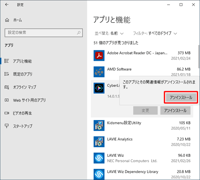The height and width of the screenshot is (180, 200).
Task: Click the LAVIE Wiz app icon
Action: tap(99, 158)
